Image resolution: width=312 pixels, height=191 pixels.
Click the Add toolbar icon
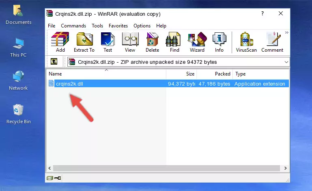(x=60, y=42)
